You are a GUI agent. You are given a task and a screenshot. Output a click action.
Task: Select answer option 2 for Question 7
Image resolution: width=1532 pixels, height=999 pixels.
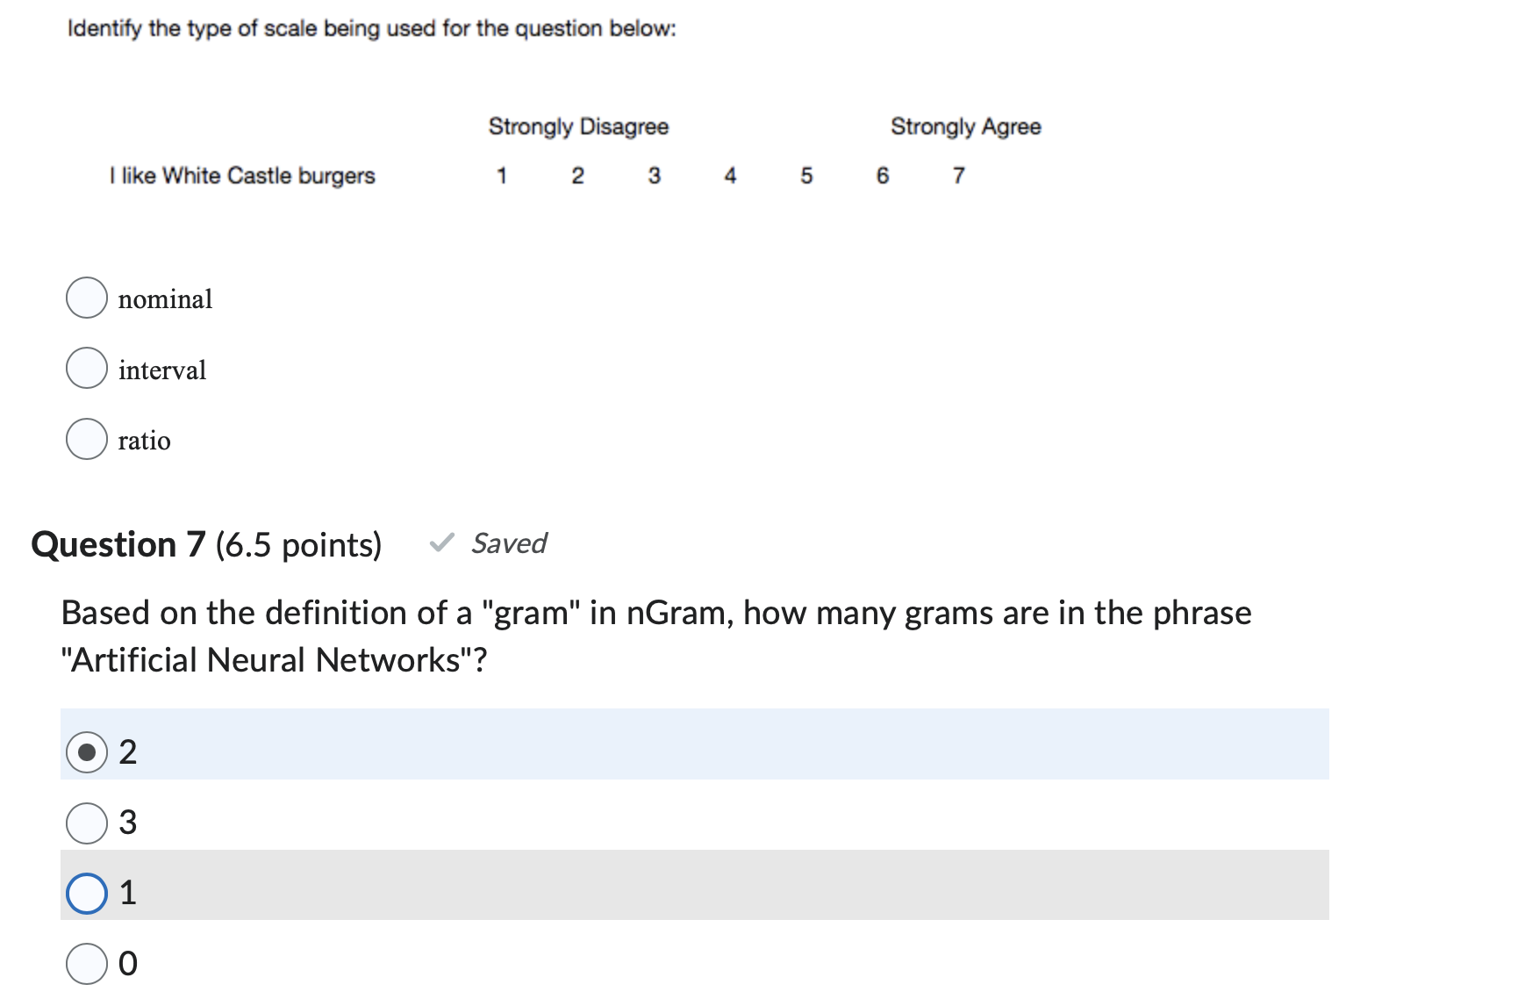click(x=87, y=751)
